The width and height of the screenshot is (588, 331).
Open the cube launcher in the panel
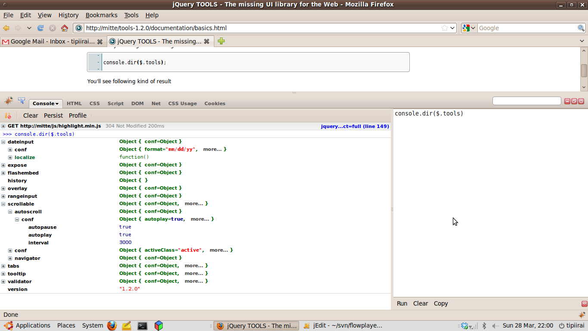tap(159, 325)
